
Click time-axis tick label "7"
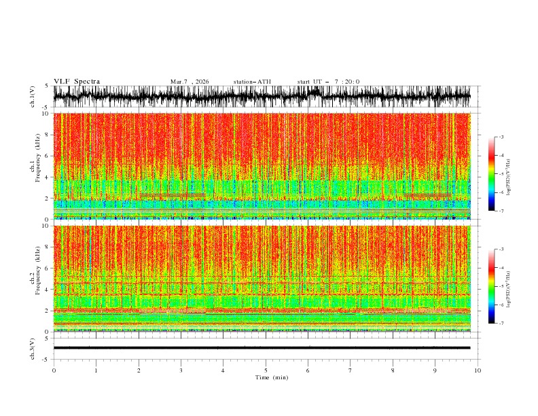(351, 370)
